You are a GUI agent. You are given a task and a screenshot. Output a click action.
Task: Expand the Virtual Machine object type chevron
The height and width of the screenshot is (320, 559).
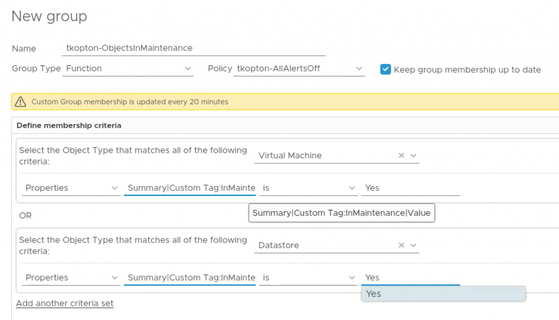click(x=413, y=156)
